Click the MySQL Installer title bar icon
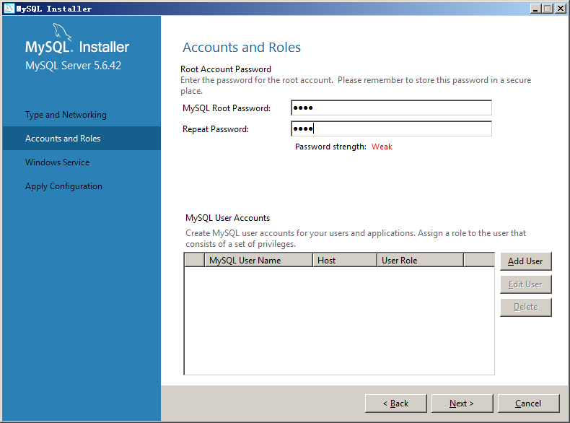This screenshot has height=423, width=570. coord(9,9)
